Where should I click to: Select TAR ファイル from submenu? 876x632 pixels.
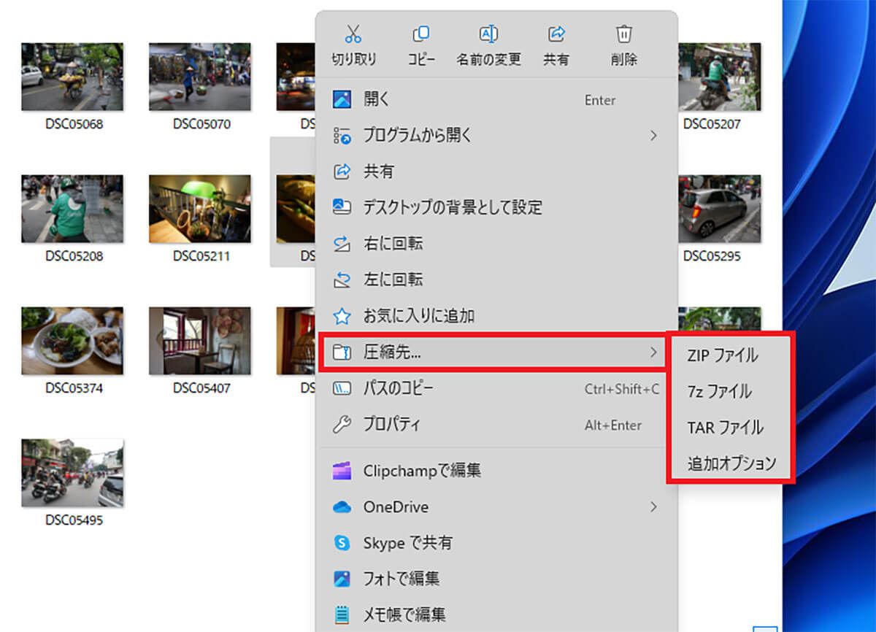pos(725,428)
